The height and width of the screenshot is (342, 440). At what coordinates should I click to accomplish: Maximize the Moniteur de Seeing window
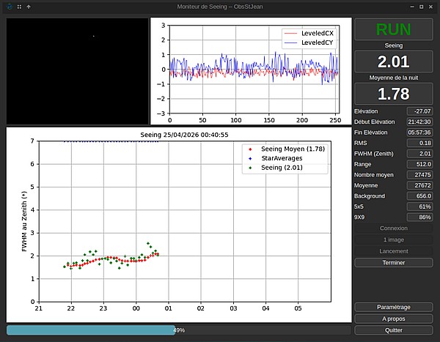[x=421, y=7]
